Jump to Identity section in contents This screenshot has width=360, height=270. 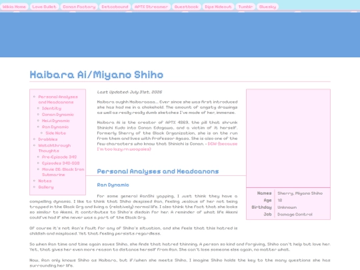click(51, 109)
